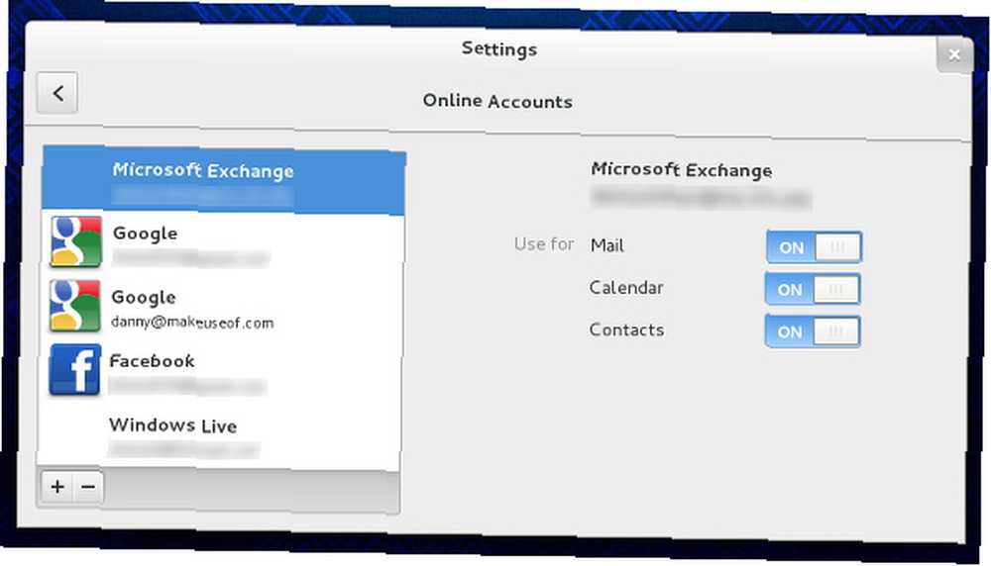Click the Calendar label
Viewport: 991px width, 566px height.
click(625, 288)
